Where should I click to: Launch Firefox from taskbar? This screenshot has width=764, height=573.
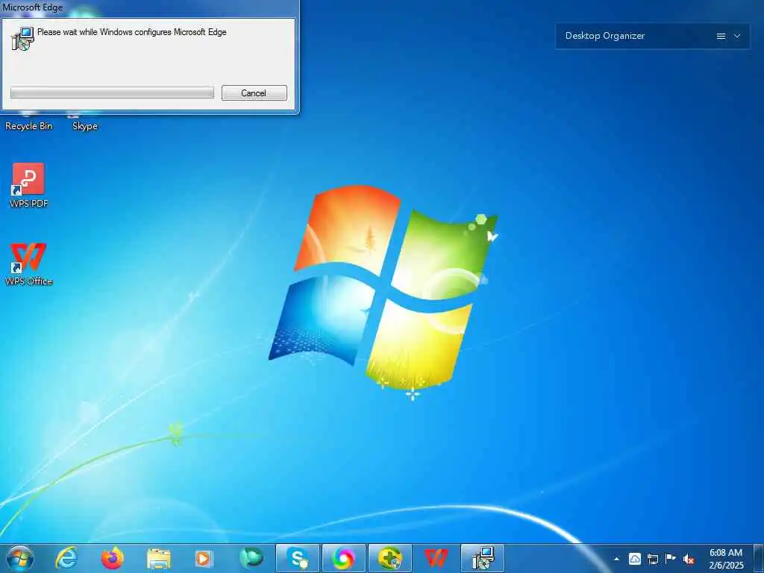click(113, 558)
